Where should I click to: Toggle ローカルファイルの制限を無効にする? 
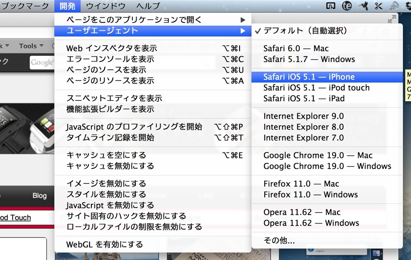point(153,226)
